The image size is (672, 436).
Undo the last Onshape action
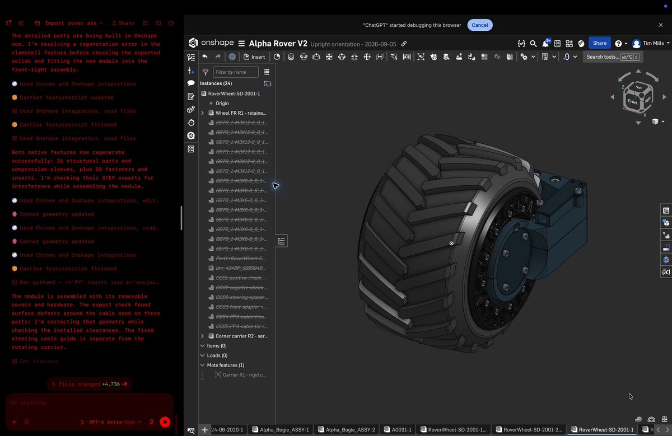point(205,57)
